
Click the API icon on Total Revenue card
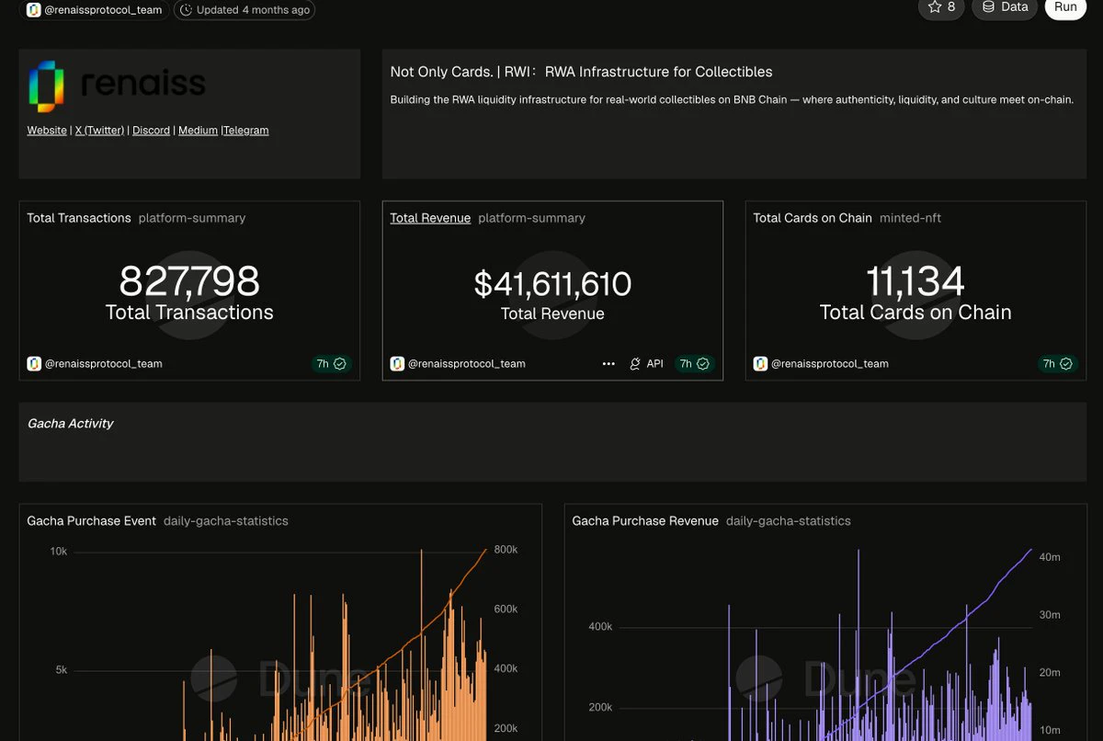[646, 364]
